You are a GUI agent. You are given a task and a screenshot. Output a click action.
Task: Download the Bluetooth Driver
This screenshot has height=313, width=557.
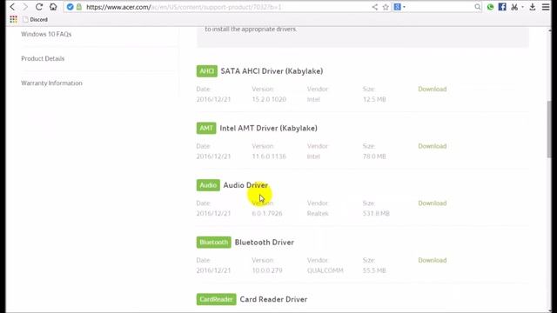(432, 261)
